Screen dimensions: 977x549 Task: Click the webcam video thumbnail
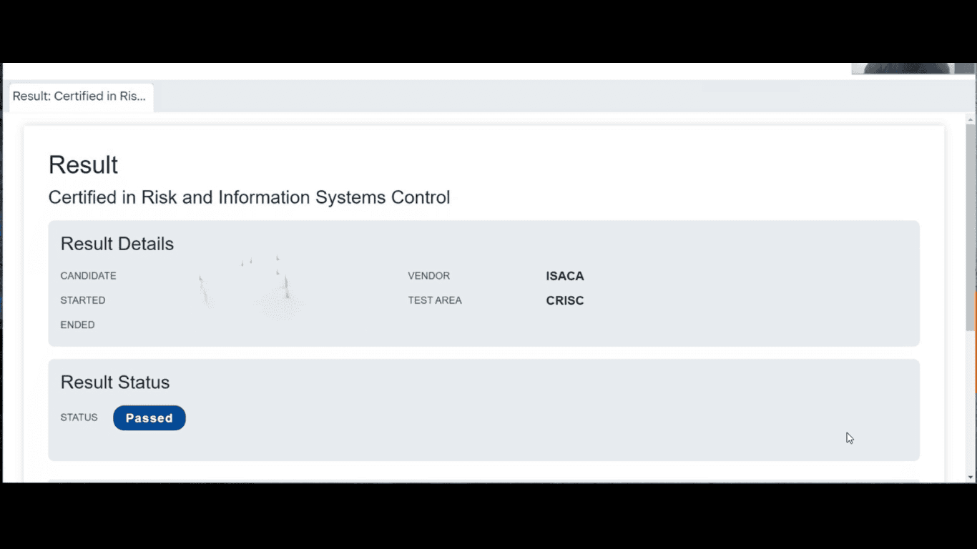(x=913, y=69)
